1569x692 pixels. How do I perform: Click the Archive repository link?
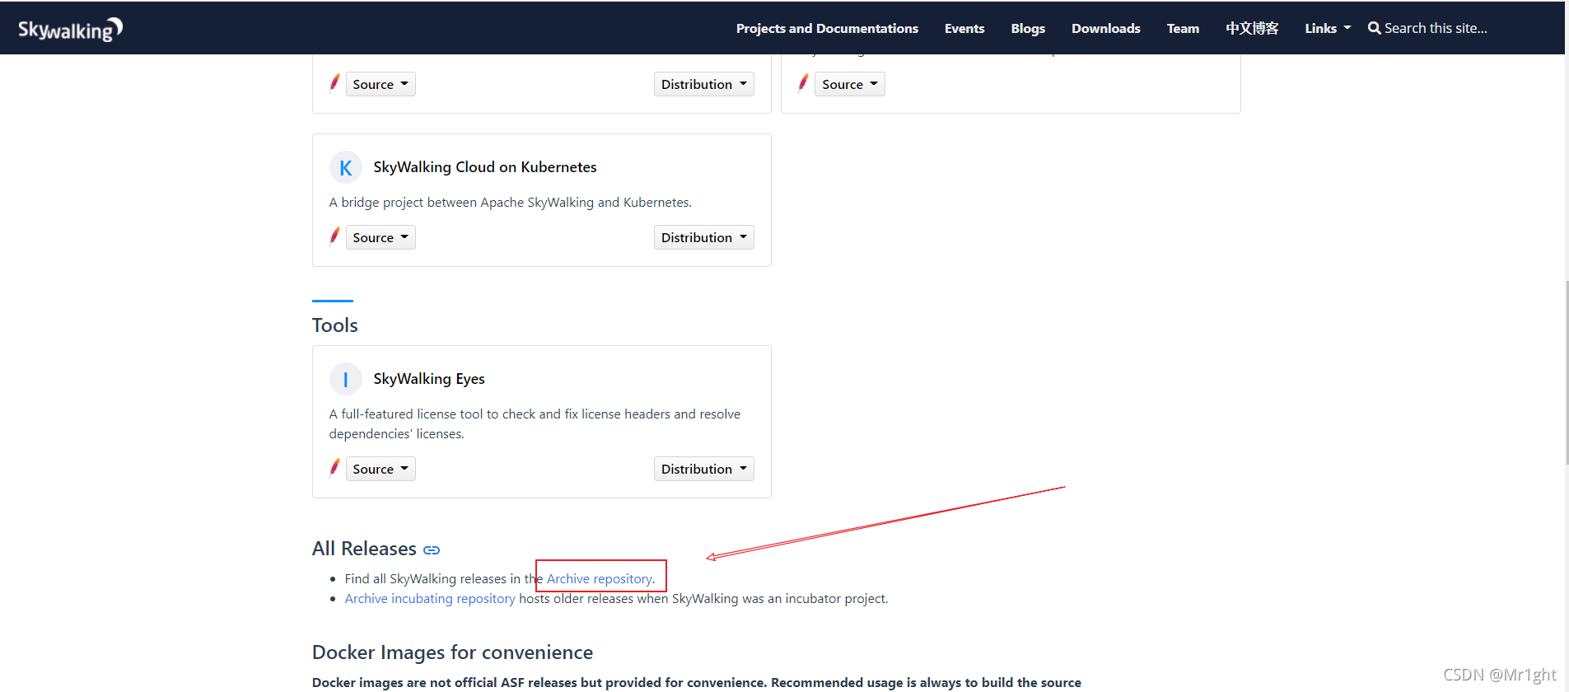600,579
